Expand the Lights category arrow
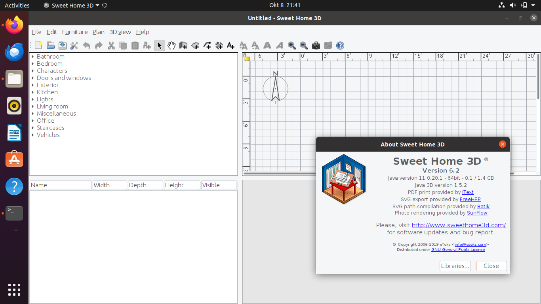 33,99
